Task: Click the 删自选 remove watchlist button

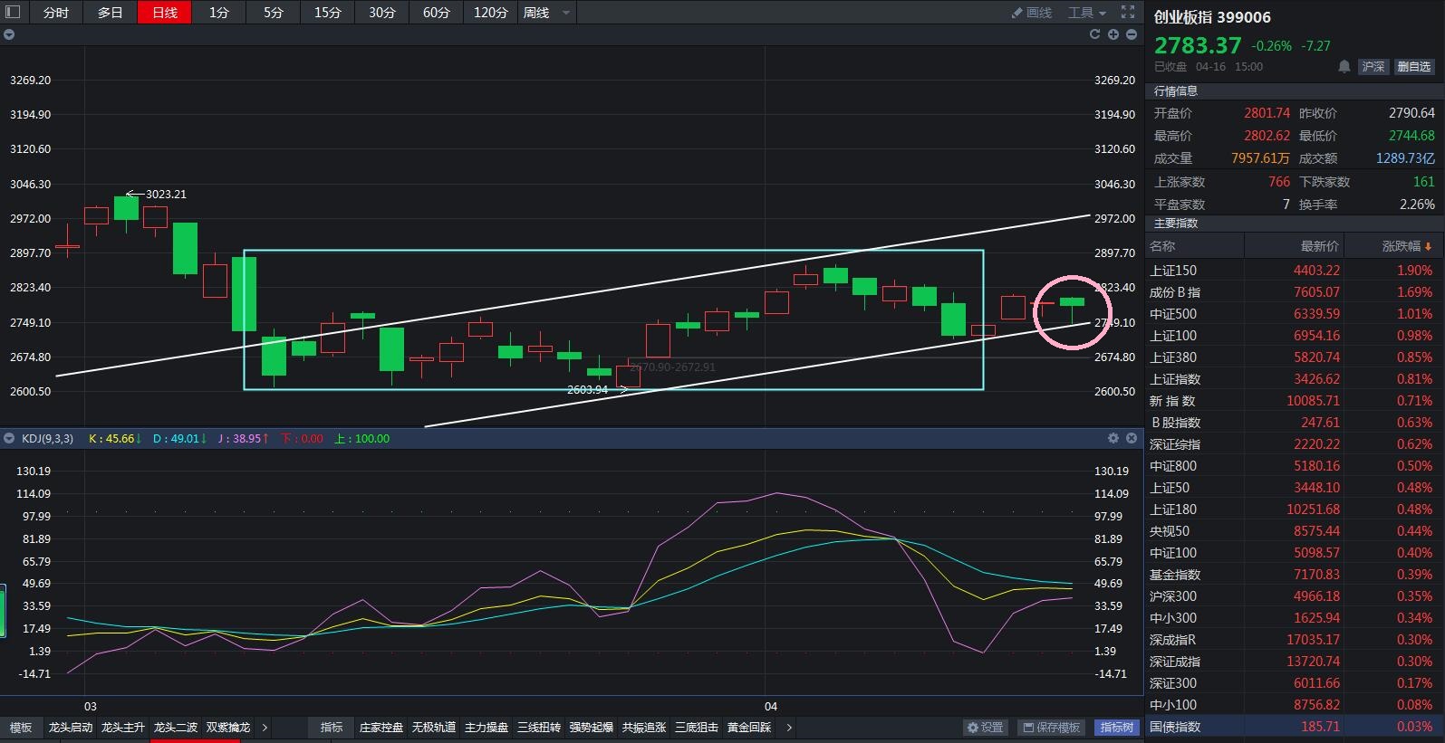Action: (x=1413, y=67)
